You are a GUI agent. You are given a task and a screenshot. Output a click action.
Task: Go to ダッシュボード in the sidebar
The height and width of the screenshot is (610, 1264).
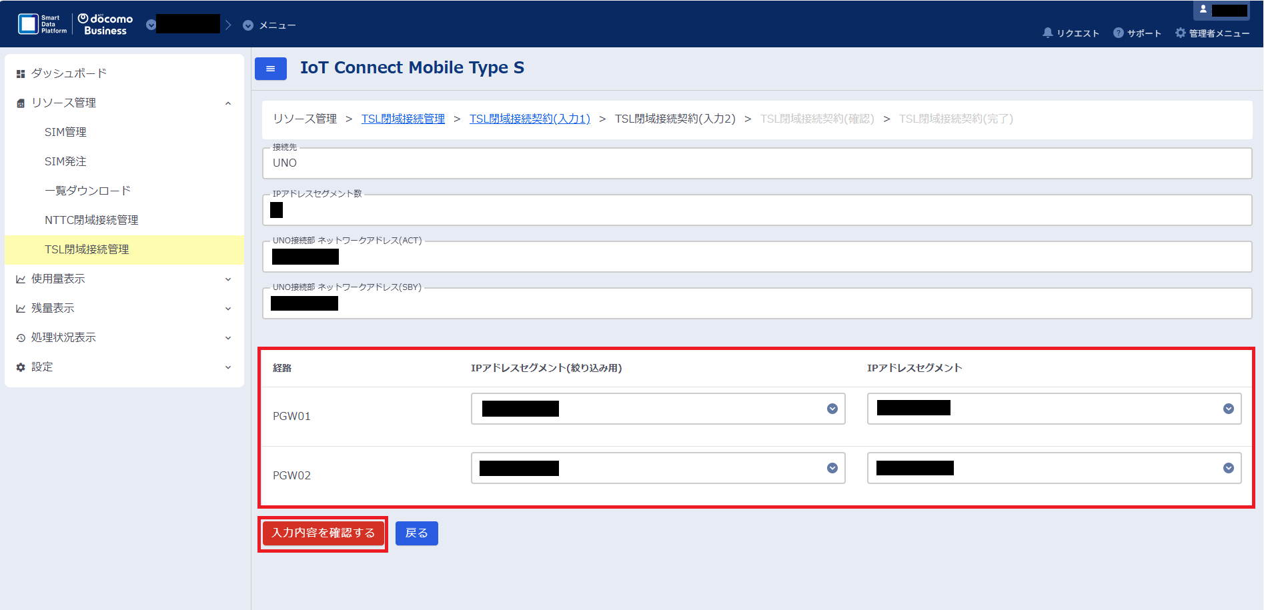[124, 73]
